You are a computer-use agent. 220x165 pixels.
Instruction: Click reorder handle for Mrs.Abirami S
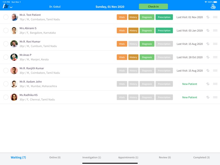tap(215, 31)
